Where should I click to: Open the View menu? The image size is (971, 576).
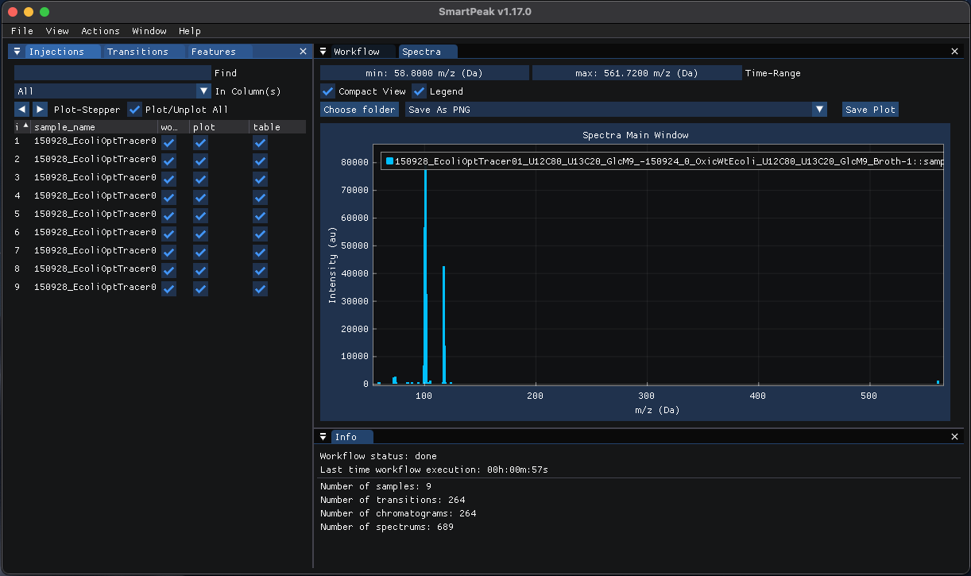pyautogui.click(x=57, y=31)
